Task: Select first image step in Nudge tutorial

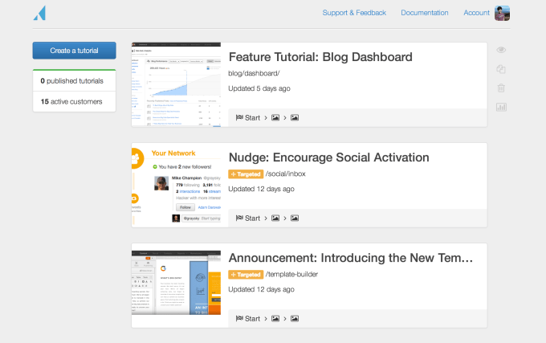Action: point(275,218)
